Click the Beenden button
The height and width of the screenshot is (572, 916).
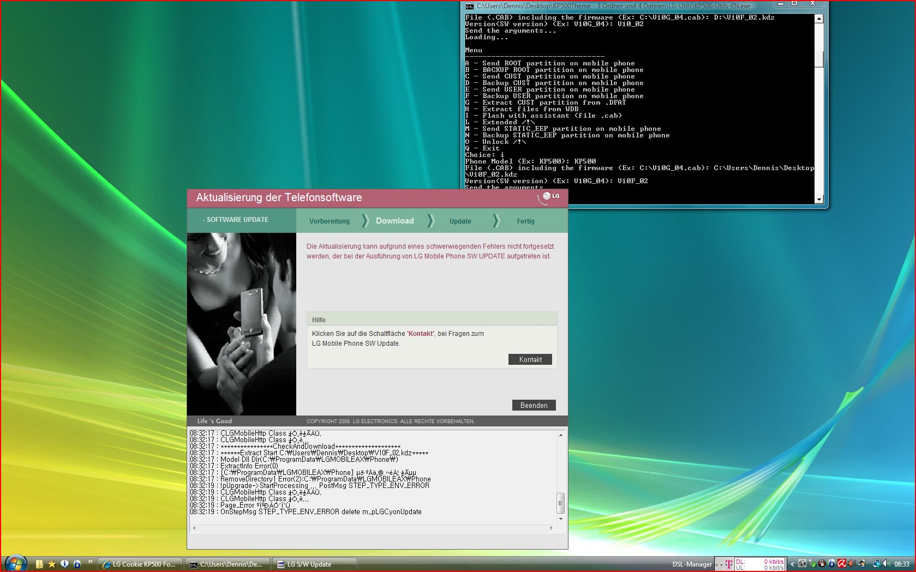click(x=534, y=405)
